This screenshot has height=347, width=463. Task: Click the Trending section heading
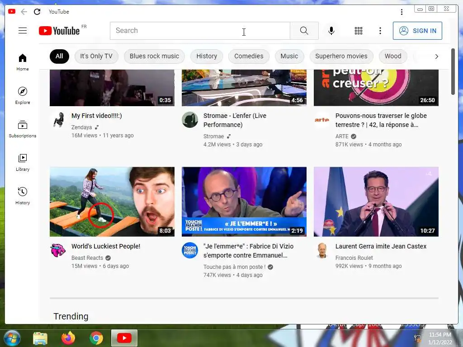[71, 316]
